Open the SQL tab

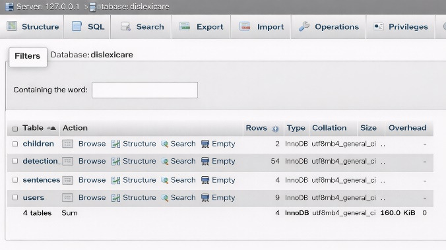(x=87, y=27)
